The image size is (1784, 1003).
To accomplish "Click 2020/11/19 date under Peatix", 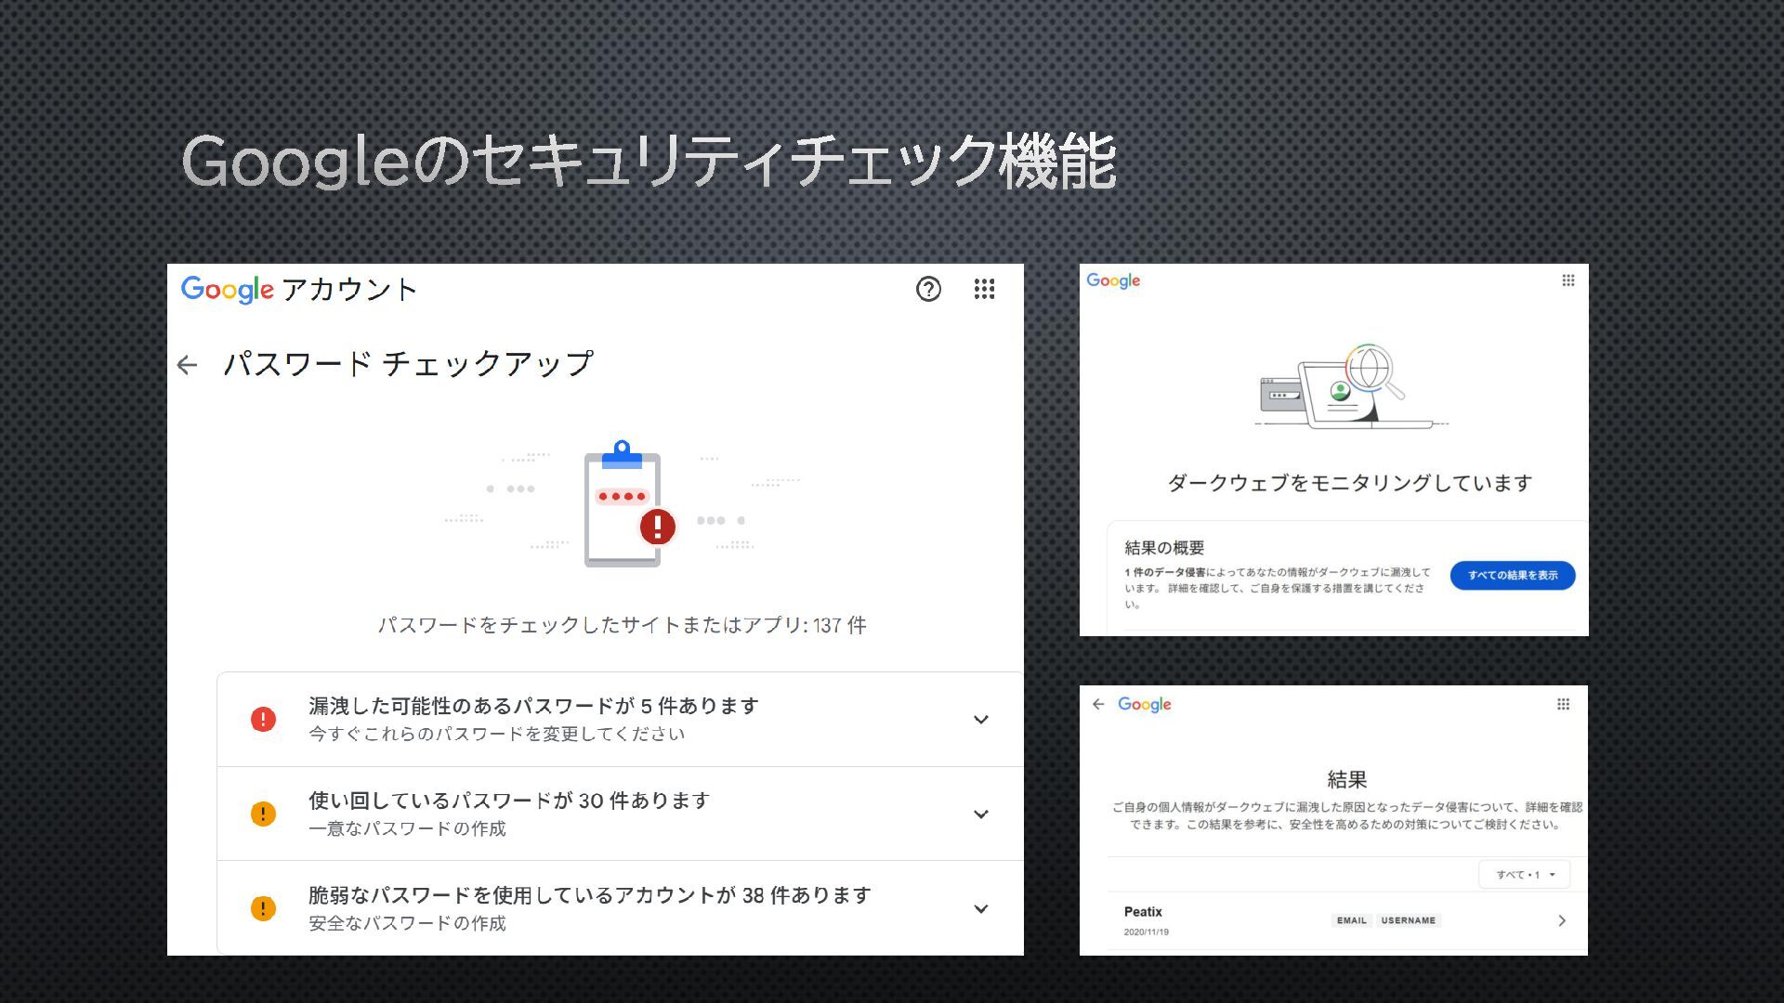I will point(1147,931).
